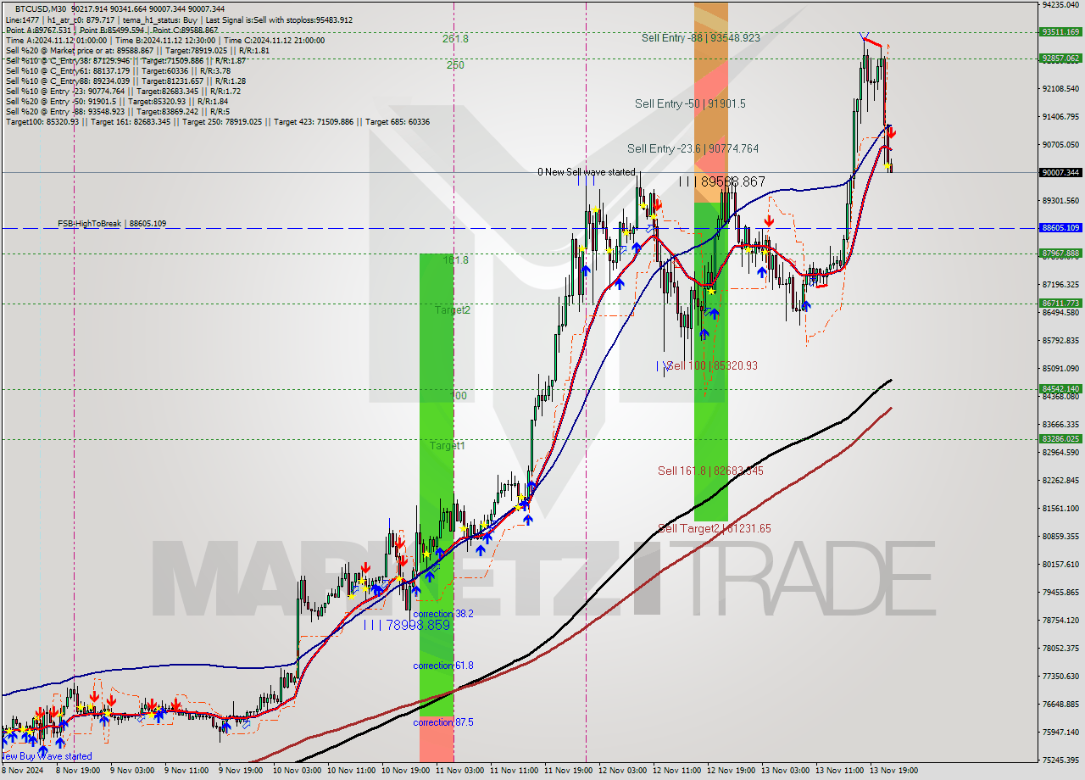Click the green price tag 93511.169
Screen dimensions: 1085x780
[x=1060, y=32]
